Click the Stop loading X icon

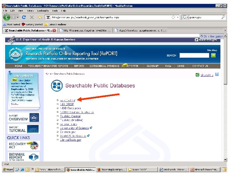[x=32, y=17]
